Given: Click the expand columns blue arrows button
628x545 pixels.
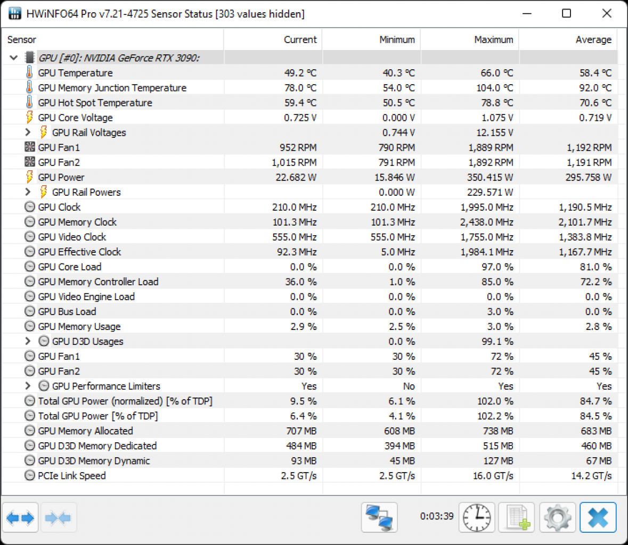Looking at the screenshot, I should (x=20, y=517).
